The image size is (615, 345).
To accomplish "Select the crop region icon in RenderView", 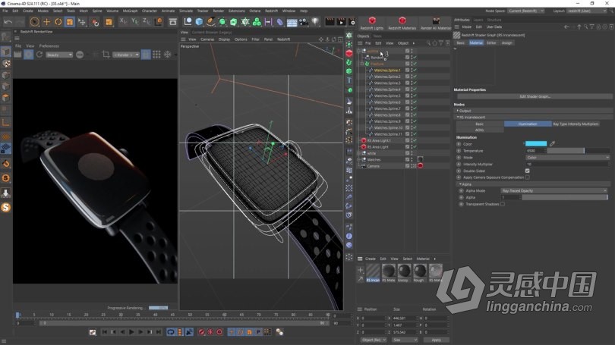I will (106, 55).
